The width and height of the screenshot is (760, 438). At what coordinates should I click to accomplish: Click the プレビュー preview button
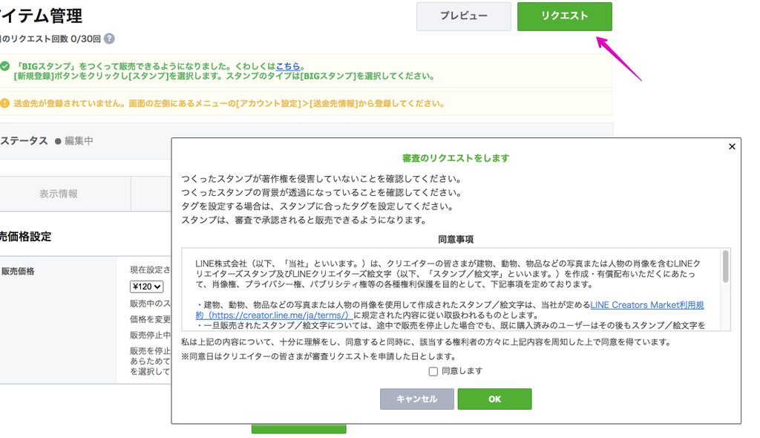click(463, 16)
